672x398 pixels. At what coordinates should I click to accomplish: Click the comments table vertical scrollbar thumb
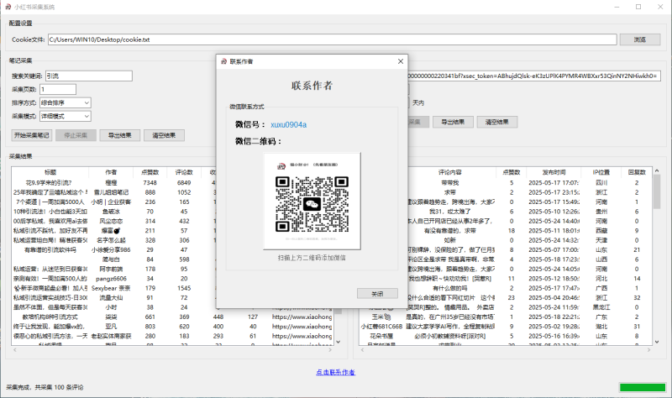(x=657, y=192)
